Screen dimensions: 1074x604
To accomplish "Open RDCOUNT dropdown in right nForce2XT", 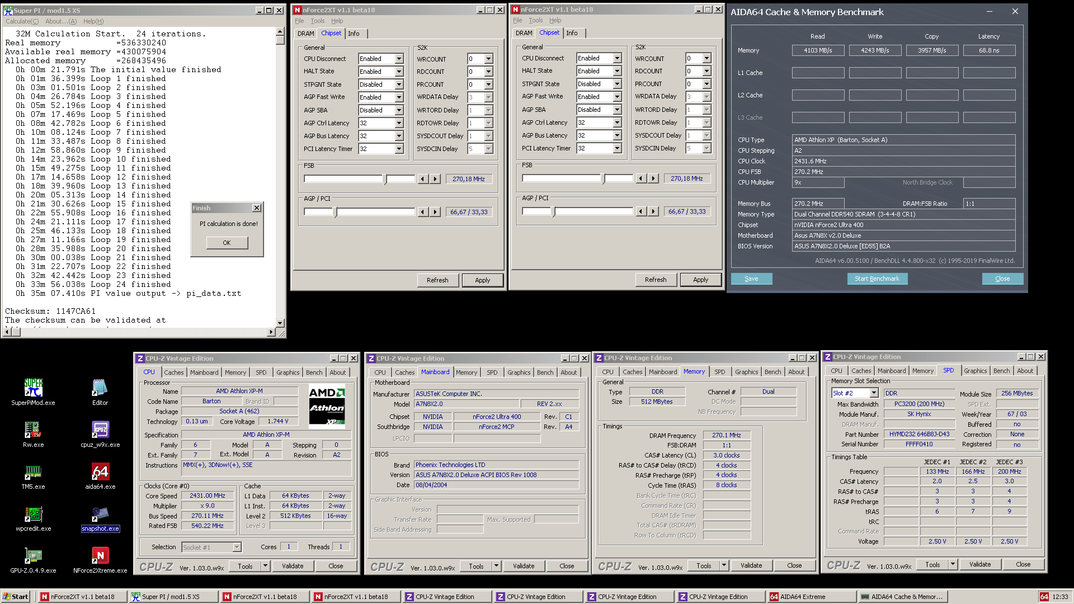I will click(x=706, y=71).
